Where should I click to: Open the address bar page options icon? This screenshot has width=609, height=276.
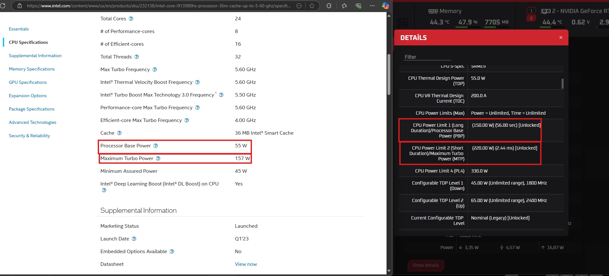click(x=299, y=6)
